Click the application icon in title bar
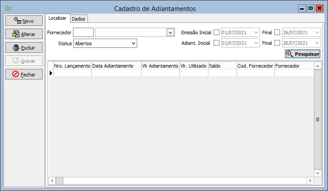 (x=7, y=9)
